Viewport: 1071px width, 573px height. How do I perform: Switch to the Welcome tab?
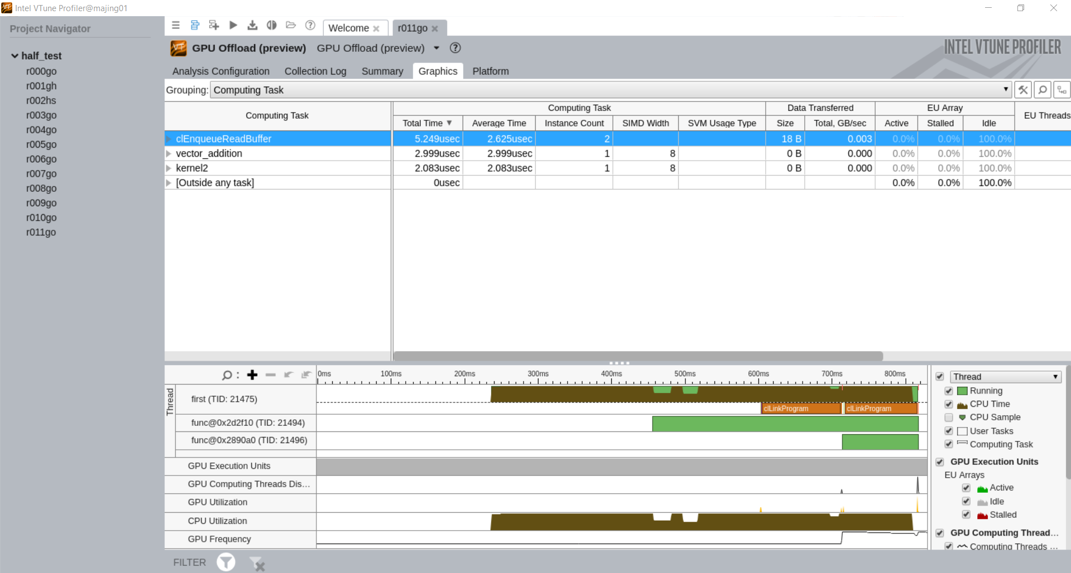click(349, 28)
